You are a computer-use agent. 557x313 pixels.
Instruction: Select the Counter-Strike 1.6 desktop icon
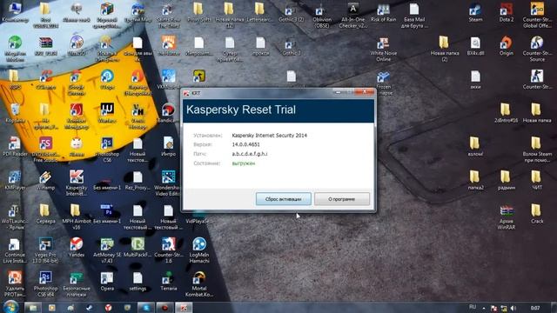(x=168, y=250)
